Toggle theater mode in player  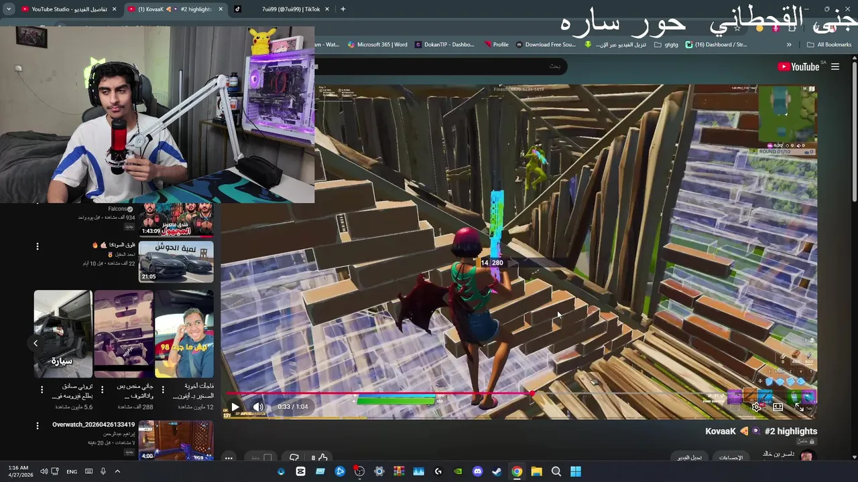tap(778, 406)
